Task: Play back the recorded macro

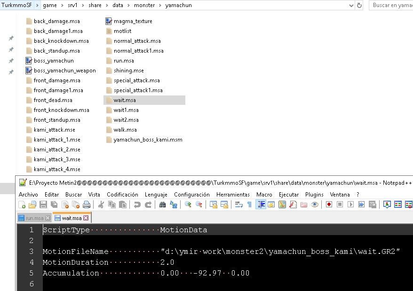Action: pos(350,204)
